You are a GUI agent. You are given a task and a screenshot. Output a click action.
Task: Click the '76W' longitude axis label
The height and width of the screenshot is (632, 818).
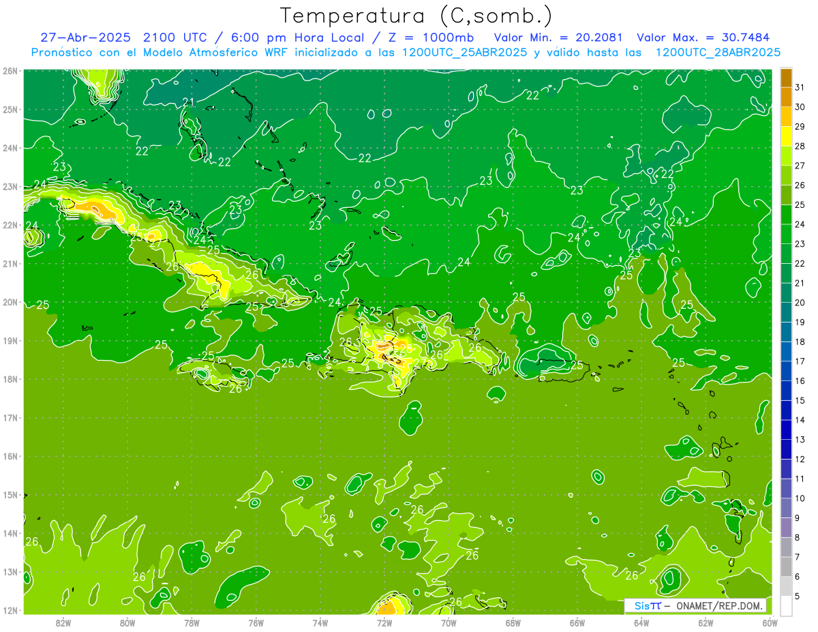(x=256, y=622)
